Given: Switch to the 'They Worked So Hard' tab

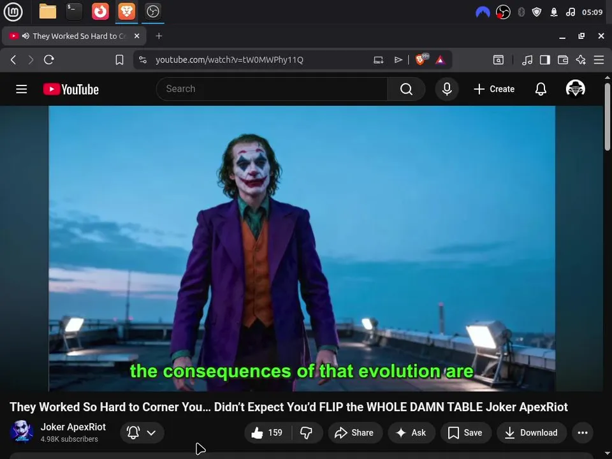Looking at the screenshot, I should [74, 36].
